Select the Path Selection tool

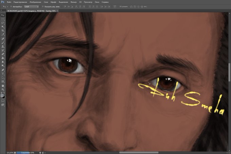(x=3, y=78)
